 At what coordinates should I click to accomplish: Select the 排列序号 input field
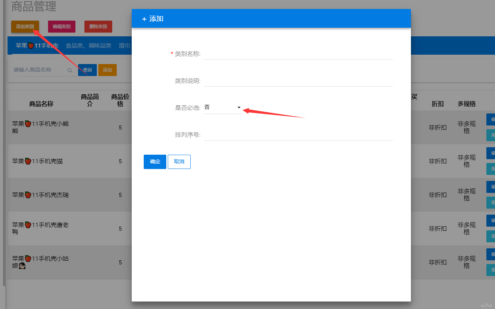[x=298, y=135]
